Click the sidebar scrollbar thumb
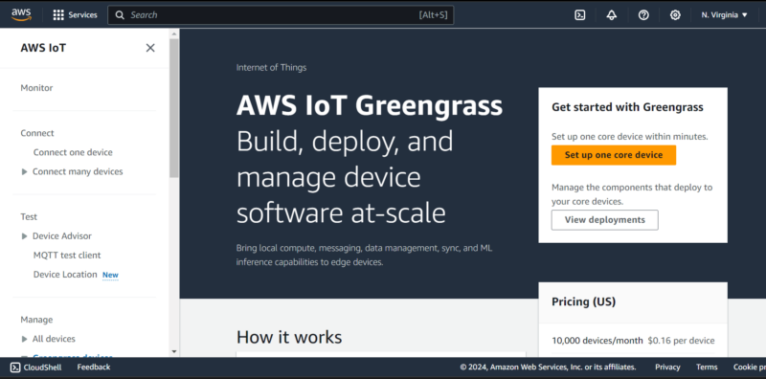766x379 pixels. 174,108
